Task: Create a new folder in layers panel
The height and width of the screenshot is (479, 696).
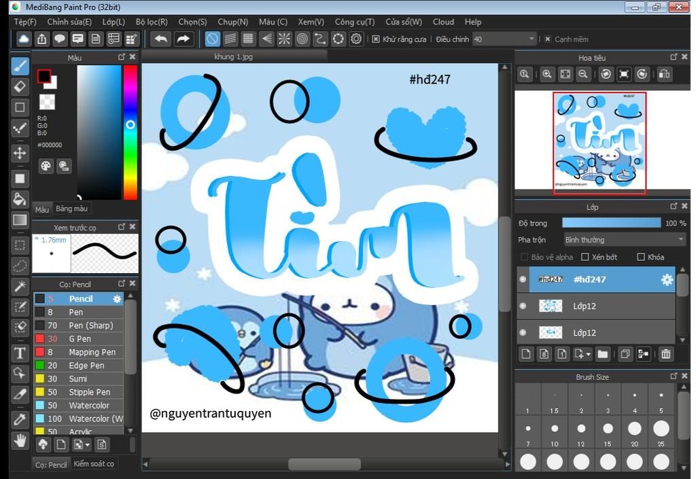Action: click(602, 354)
